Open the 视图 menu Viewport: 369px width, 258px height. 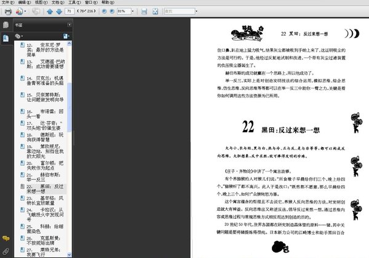(x=41, y=2)
